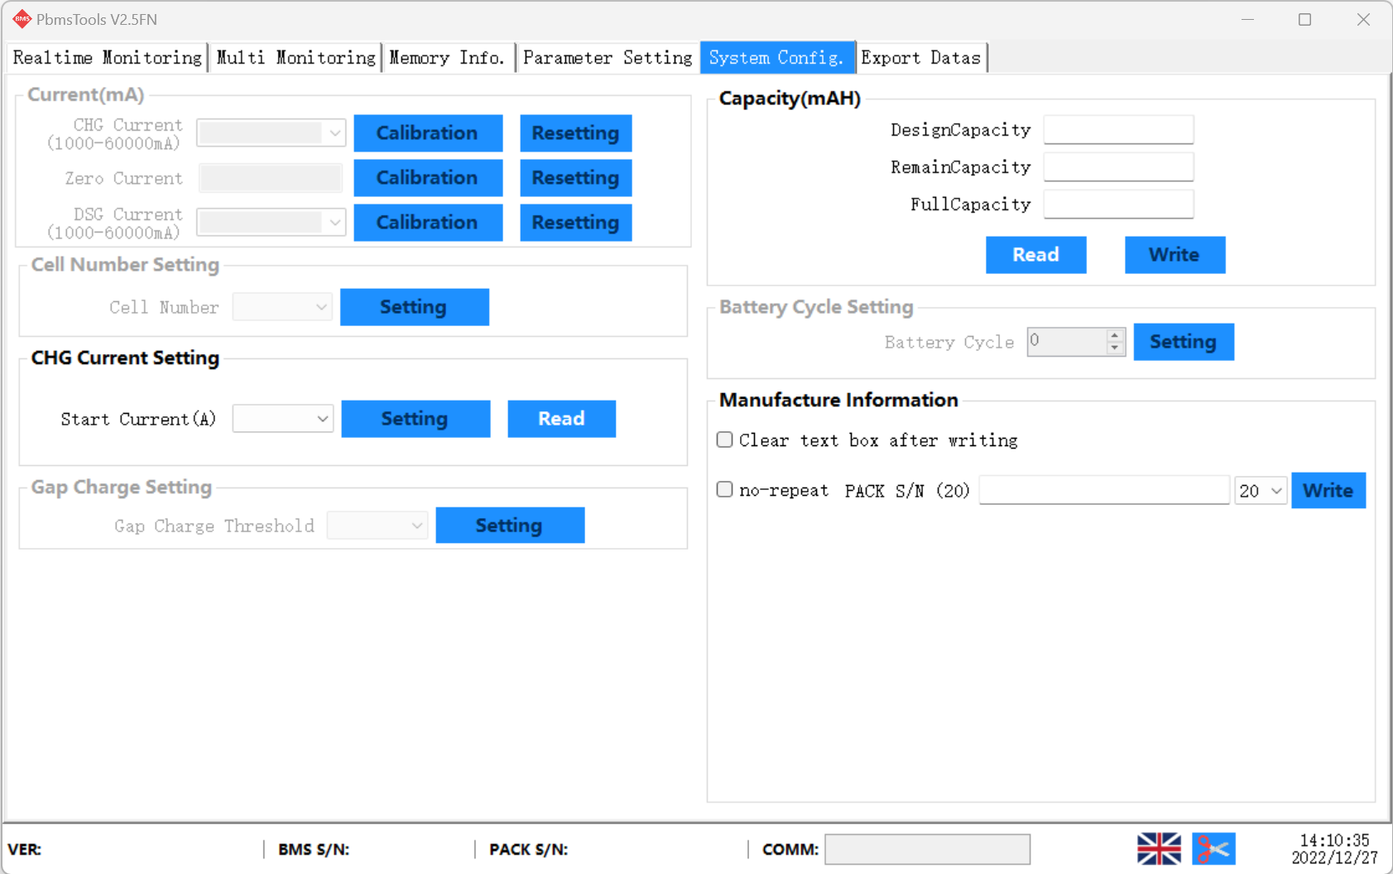Click the UK flag language icon
Viewport: 1393px width, 874px height.
(1159, 848)
